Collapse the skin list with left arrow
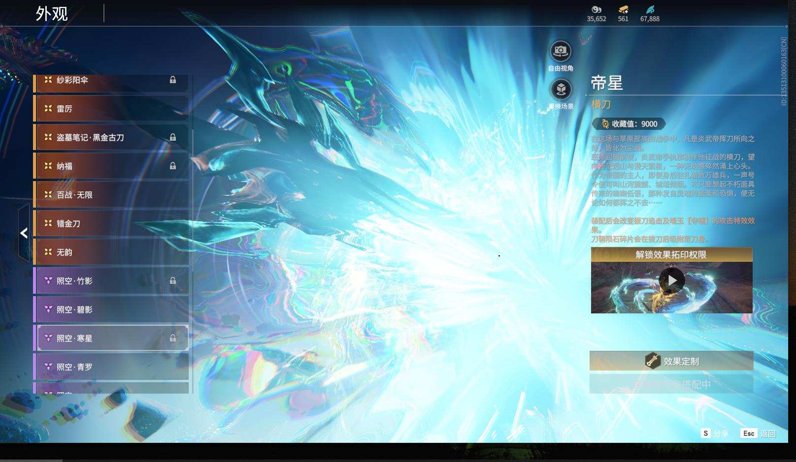The height and width of the screenshot is (462, 796). coord(24,233)
